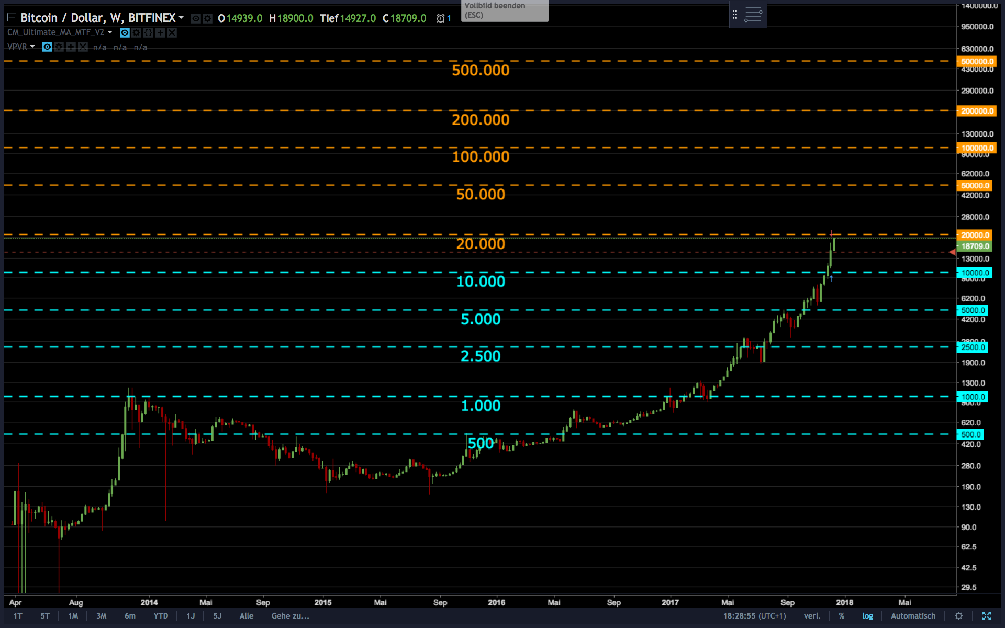Select the 200000.0 orange price label

coord(977,111)
